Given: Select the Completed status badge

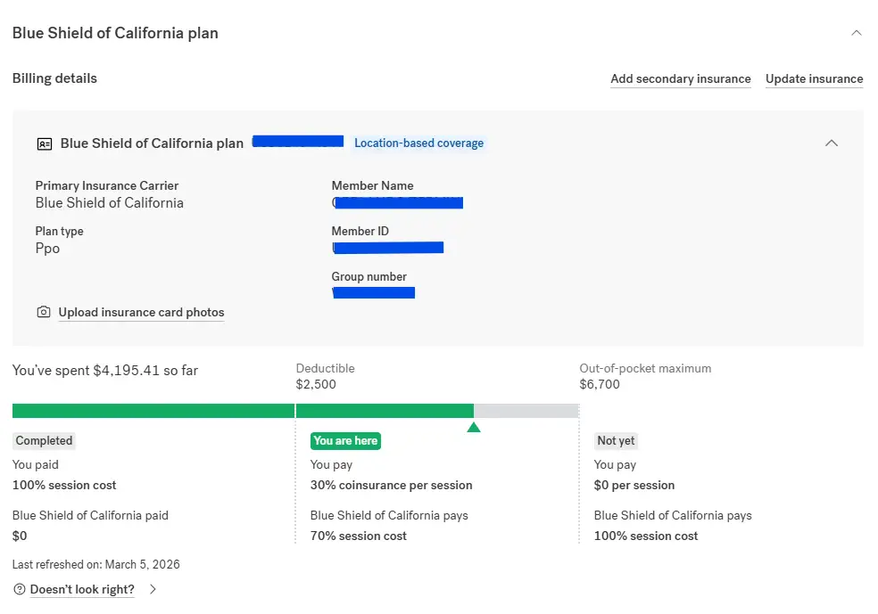Looking at the screenshot, I should click(x=44, y=440).
